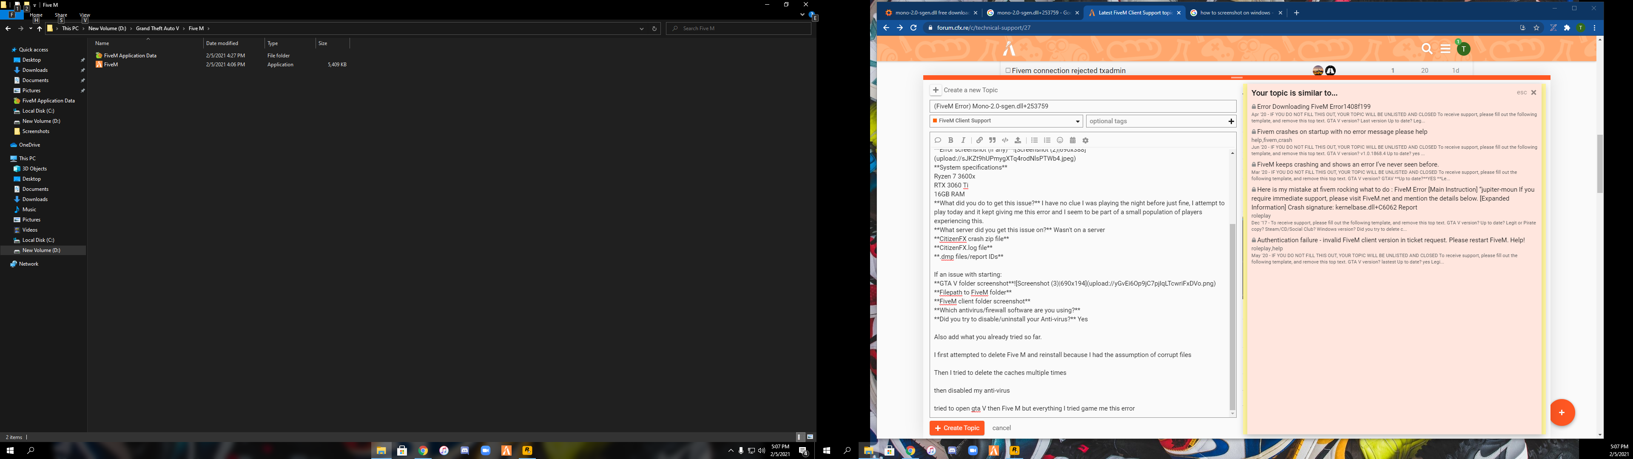Cancel the new topic draft

pos(1001,428)
